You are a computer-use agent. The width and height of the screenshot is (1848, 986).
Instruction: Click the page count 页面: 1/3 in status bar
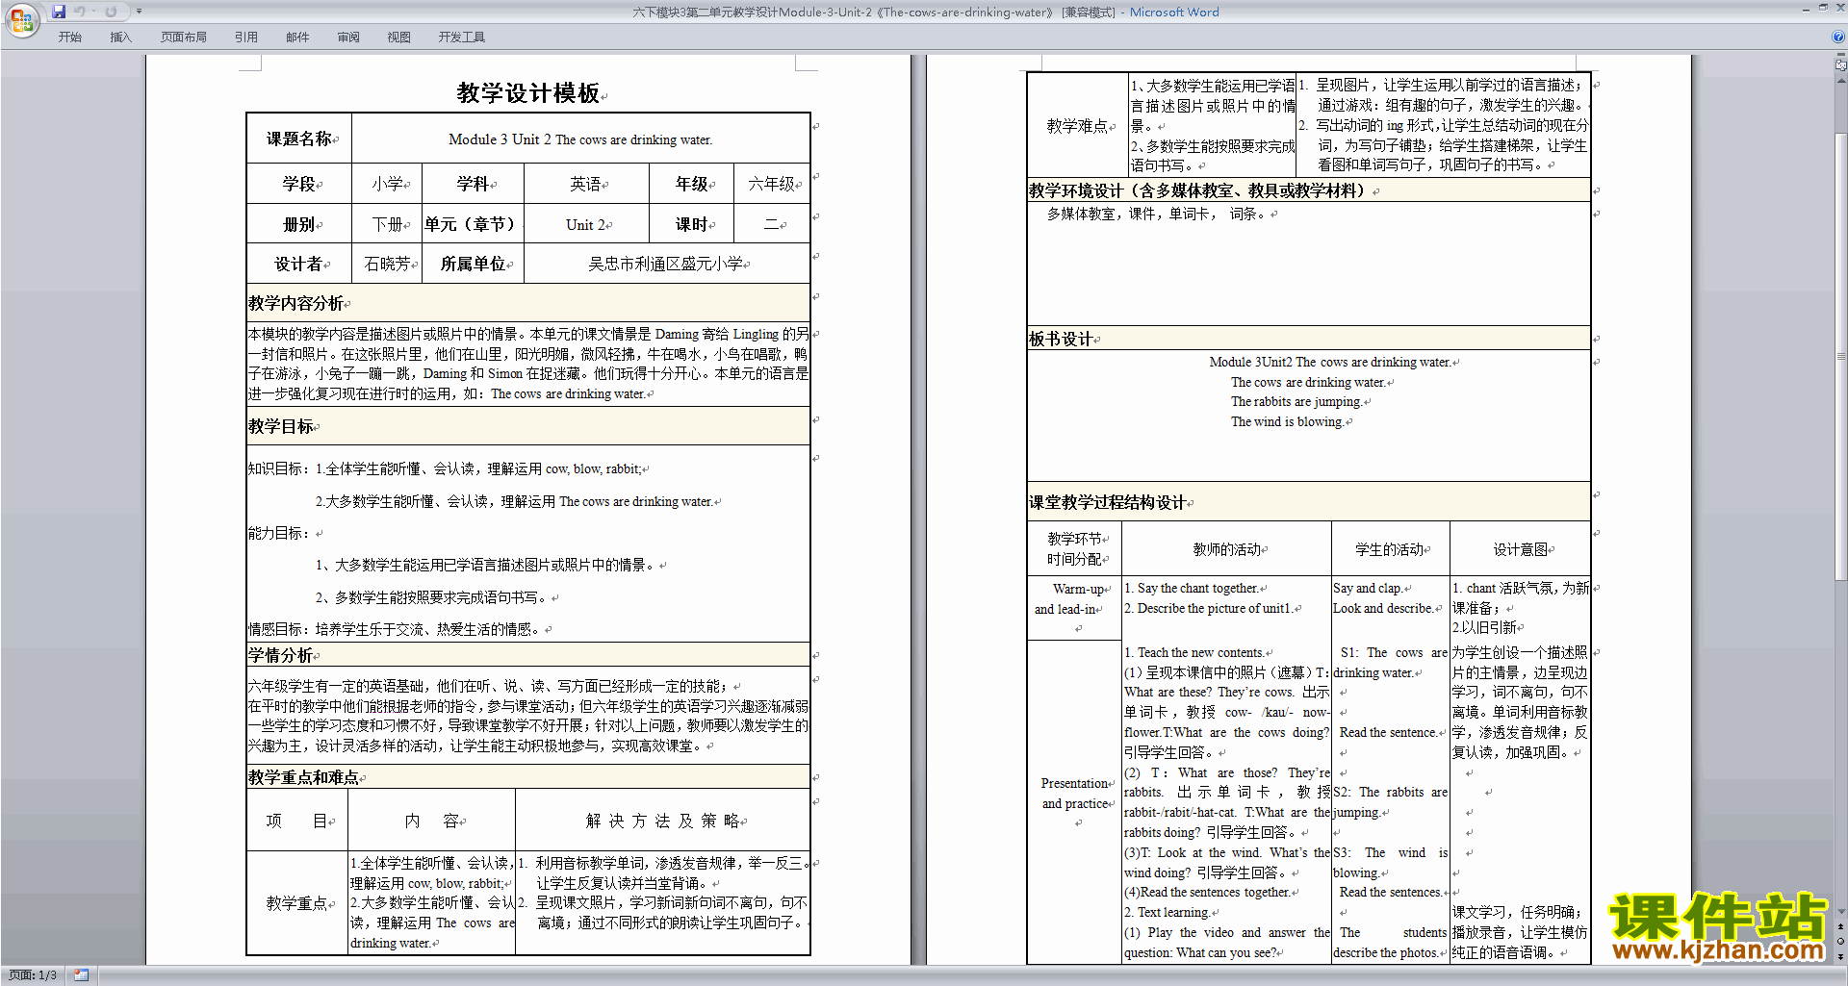[33, 975]
